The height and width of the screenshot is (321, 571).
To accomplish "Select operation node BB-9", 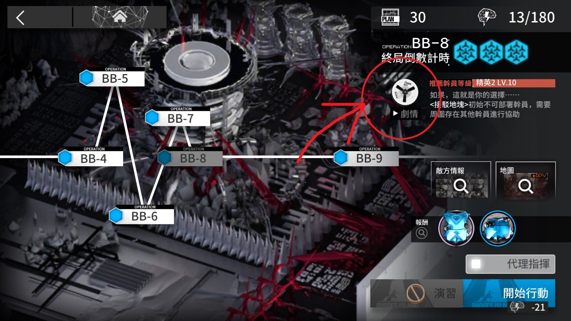I will (367, 158).
